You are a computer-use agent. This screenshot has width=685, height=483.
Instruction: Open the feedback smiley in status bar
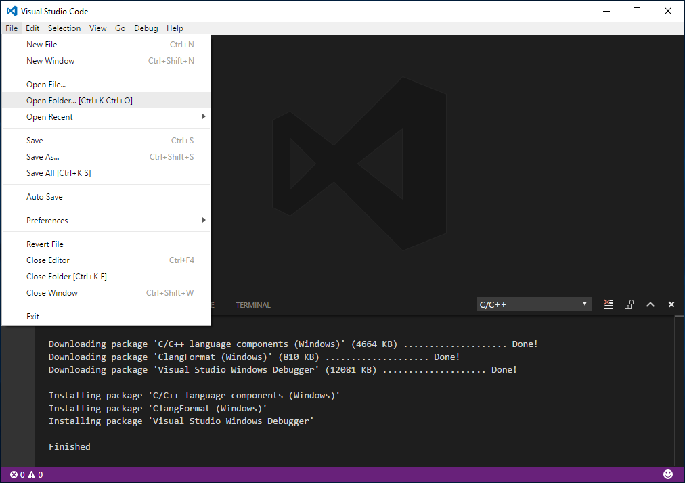pyautogui.click(x=668, y=474)
